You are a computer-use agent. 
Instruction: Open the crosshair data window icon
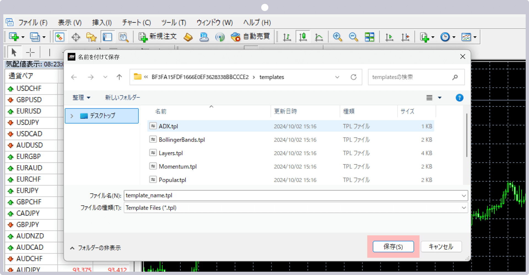click(75, 37)
